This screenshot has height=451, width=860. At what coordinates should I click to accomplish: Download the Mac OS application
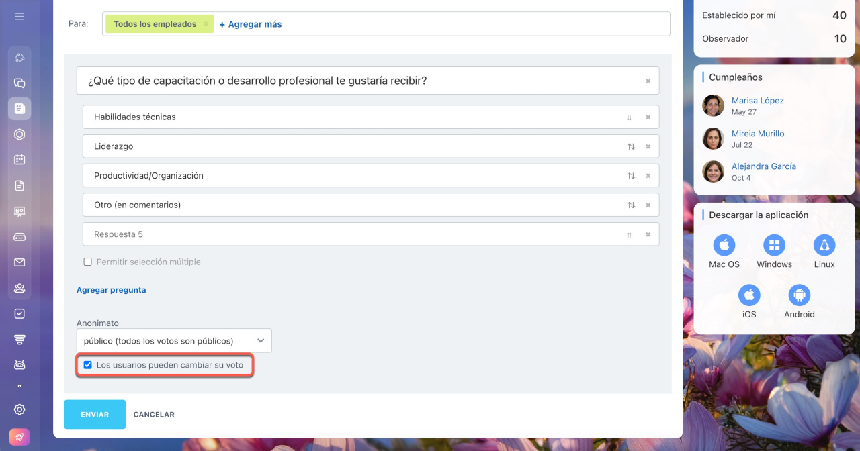pos(724,246)
